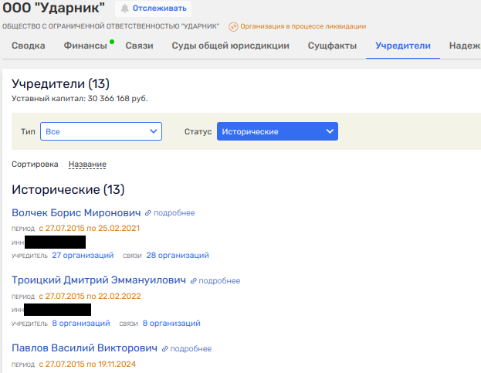Click the ООО "Ударник" company title
The image size is (481, 373).
[x=54, y=8]
